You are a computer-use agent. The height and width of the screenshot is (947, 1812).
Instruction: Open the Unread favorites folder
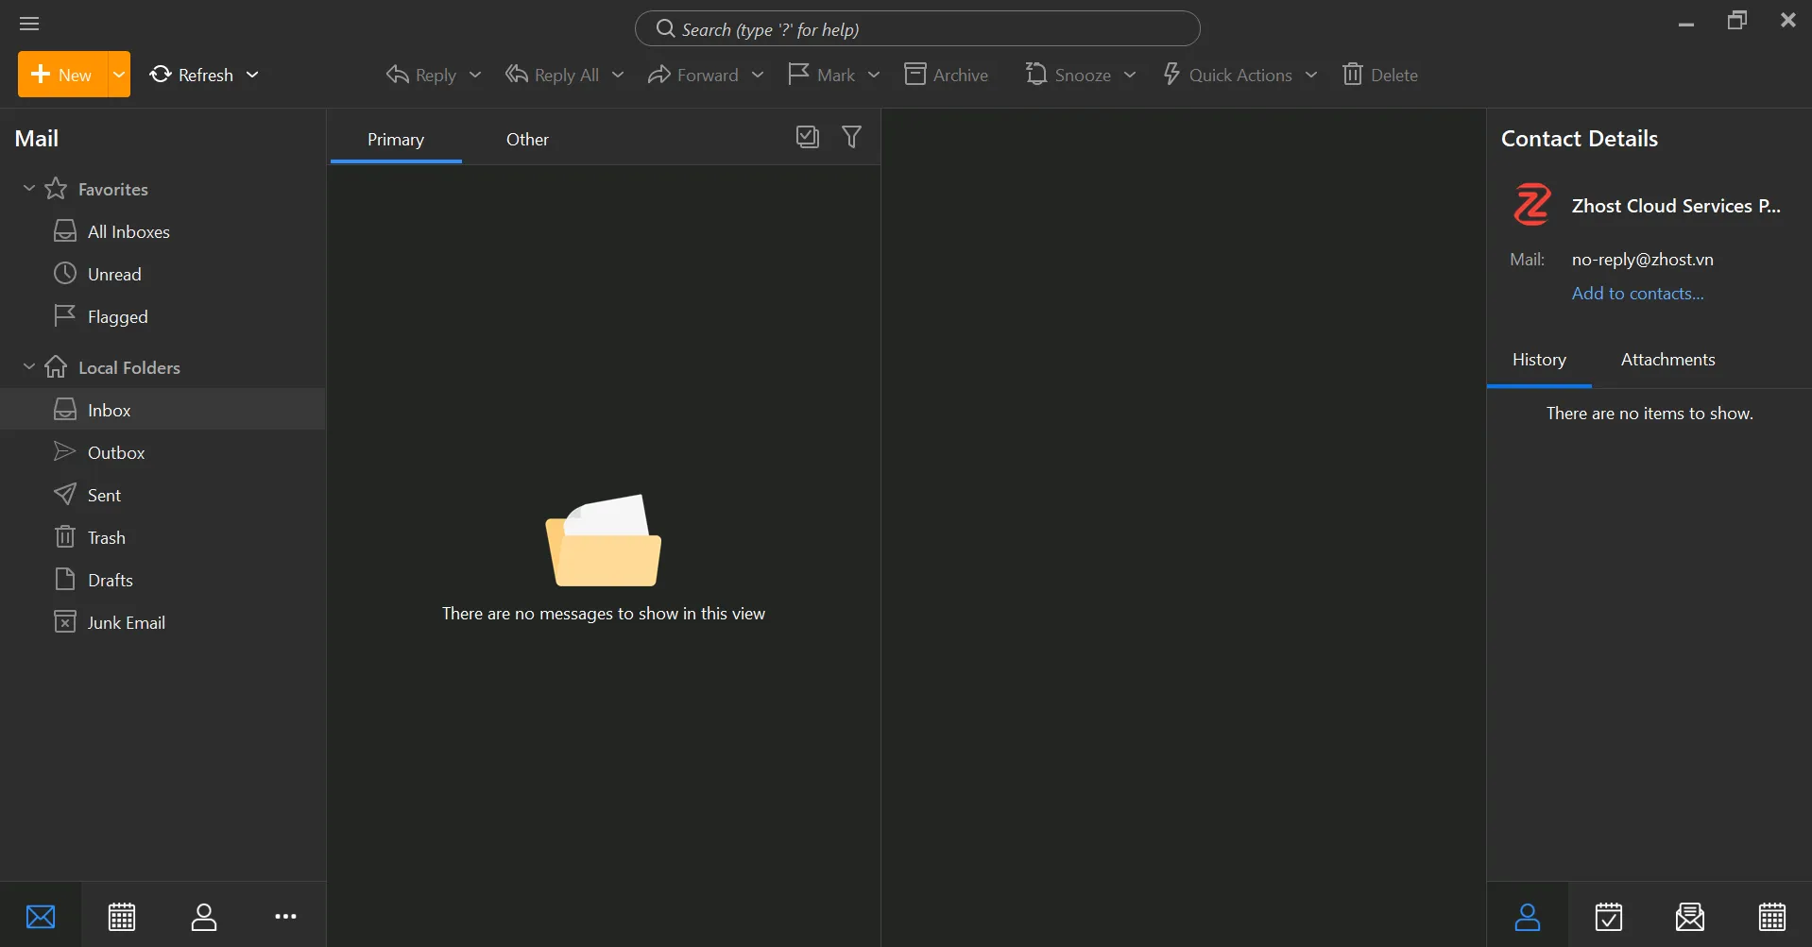[x=114, y=275]
